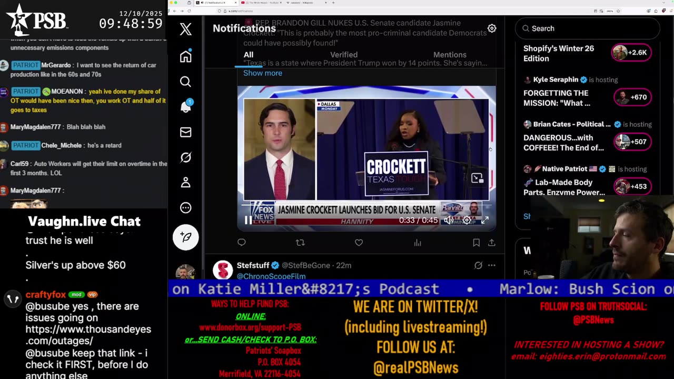Switch to the Wikipedia browser tab

(x=306, y=3)
